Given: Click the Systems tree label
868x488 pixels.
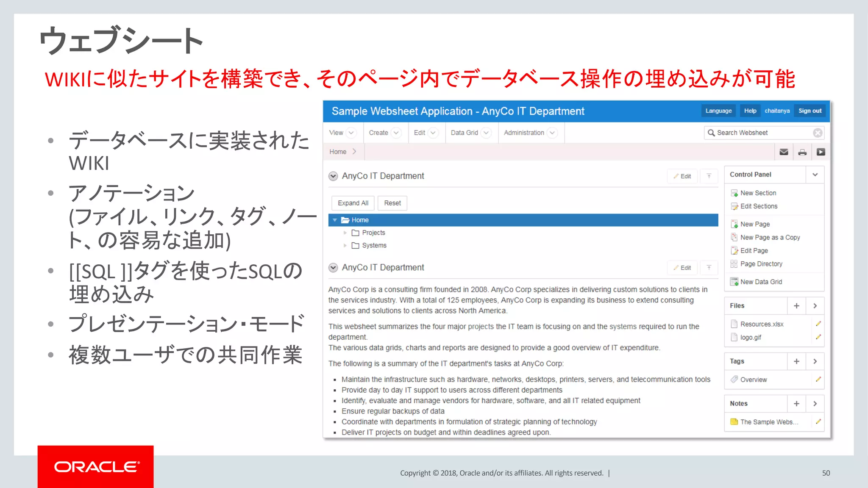Looking at the screenshot, I should [374, 246].
